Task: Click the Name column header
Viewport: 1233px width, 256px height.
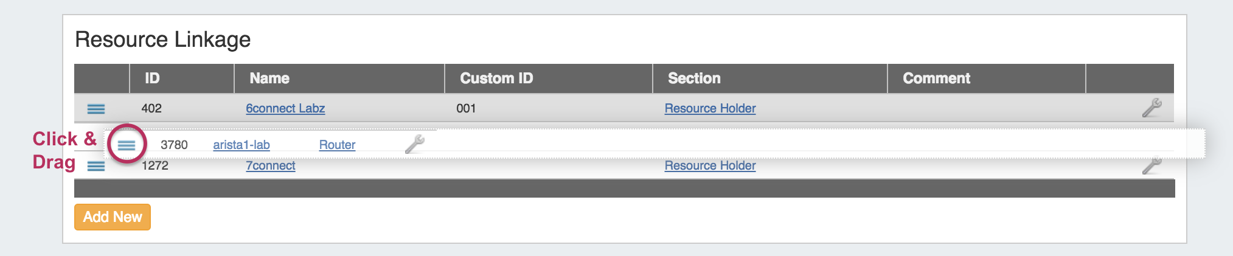Action: pos(269,78)
